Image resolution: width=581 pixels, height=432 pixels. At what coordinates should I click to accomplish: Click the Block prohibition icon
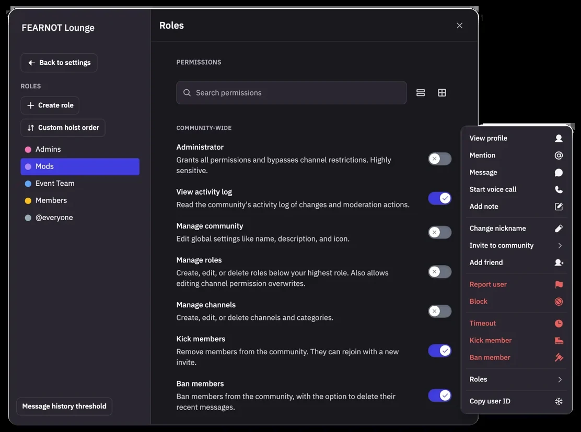coord(559,302)
